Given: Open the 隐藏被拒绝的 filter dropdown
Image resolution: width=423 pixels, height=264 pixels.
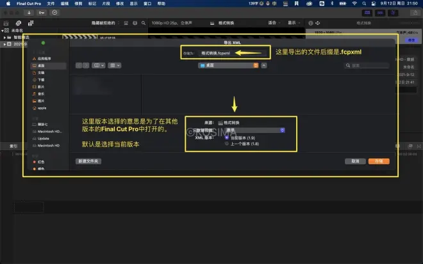Looking at the screenshot, I should [105, 23].
